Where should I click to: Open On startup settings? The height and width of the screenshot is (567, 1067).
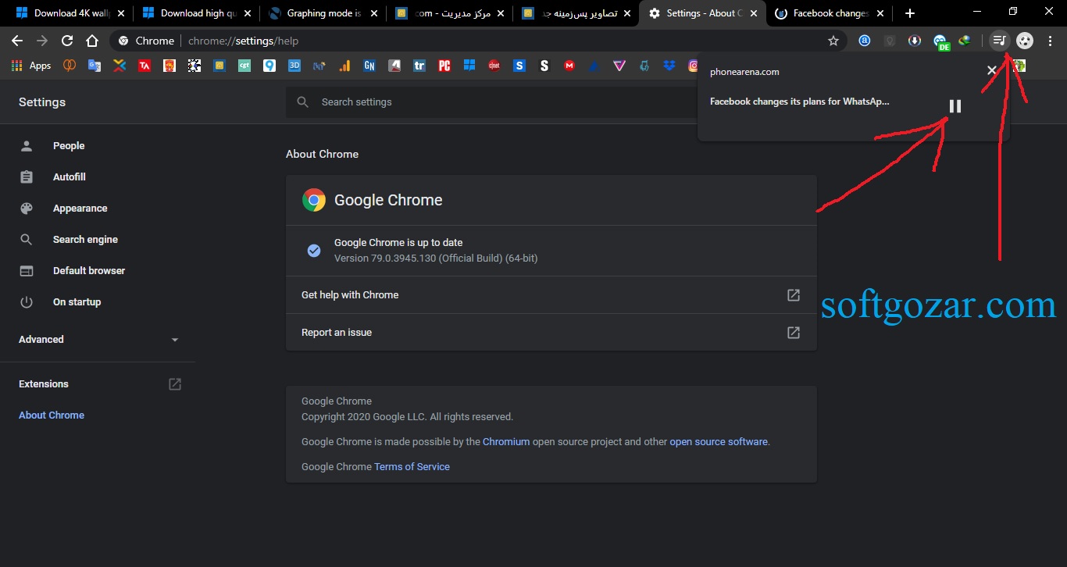[x=98, y=302]
